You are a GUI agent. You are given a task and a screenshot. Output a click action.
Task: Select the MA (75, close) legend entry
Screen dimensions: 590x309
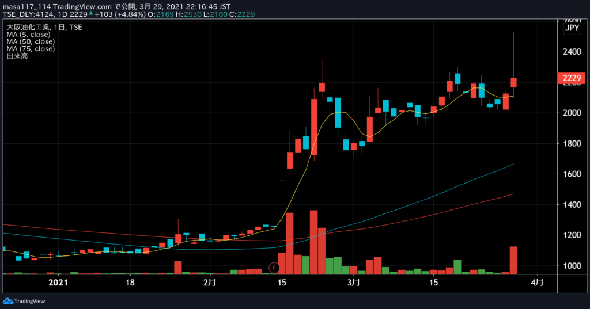[31, 48]
